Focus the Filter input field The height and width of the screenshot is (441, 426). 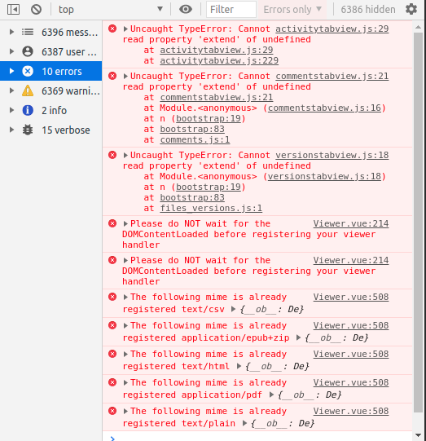[x=231, y=10]
